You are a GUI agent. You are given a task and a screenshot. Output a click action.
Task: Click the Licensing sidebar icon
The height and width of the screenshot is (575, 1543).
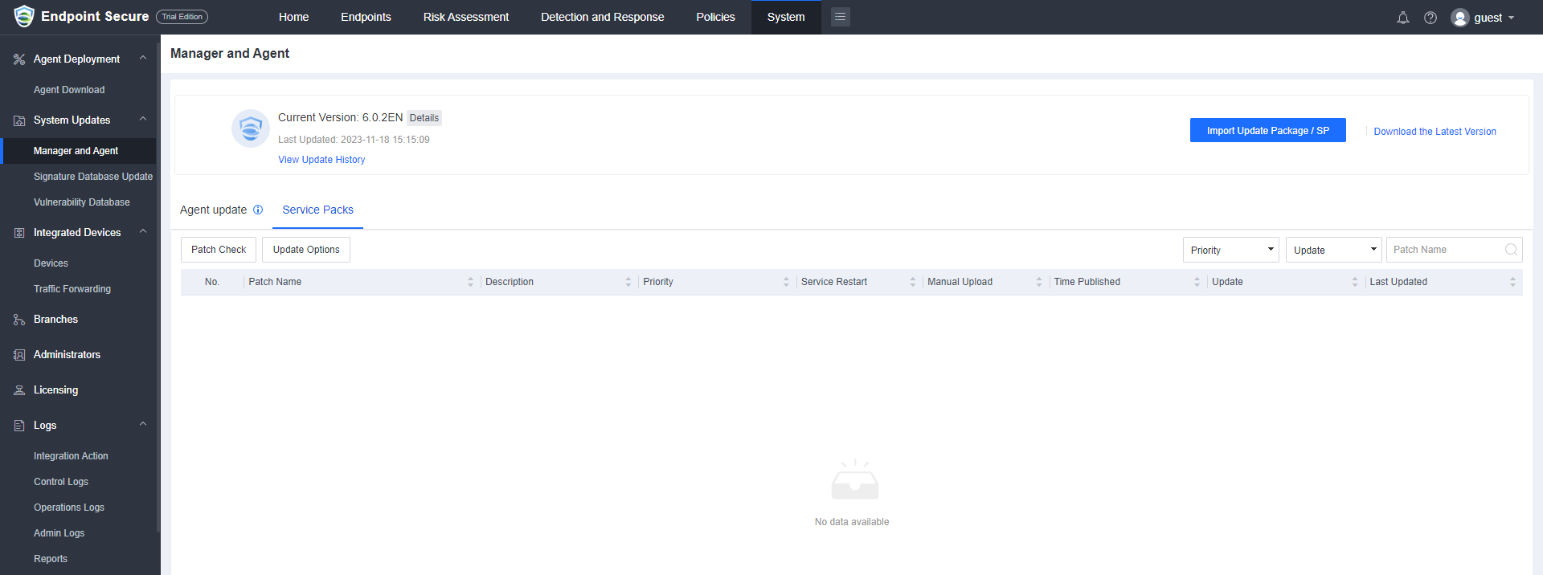[19, 390]
